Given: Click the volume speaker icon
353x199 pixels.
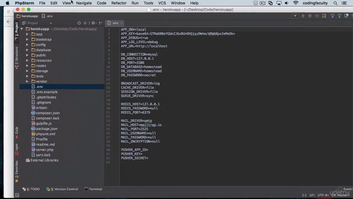Looking at the screenshot, I should click(287, 3).
